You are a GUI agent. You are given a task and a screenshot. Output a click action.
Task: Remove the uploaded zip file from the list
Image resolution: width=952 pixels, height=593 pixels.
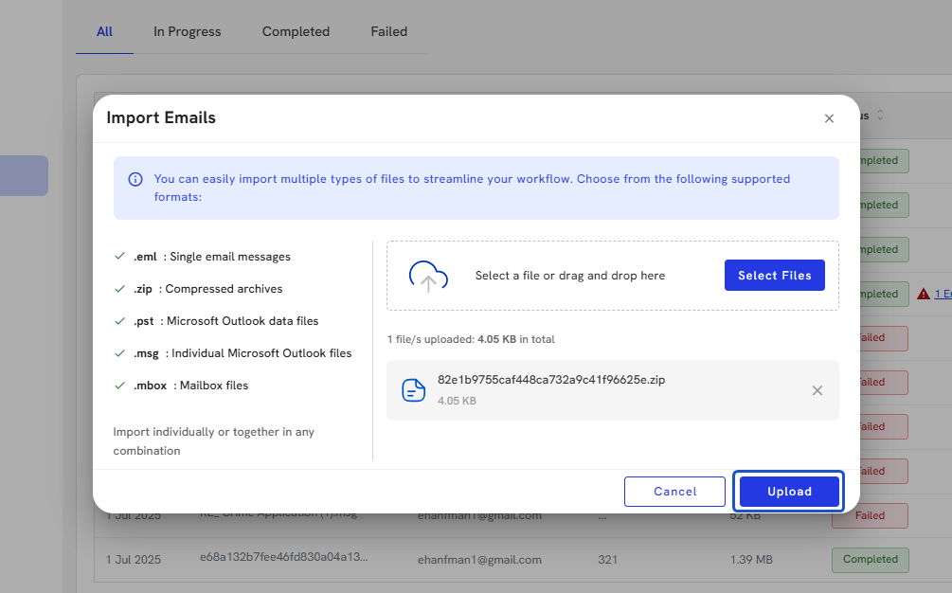click(x=817, y=390)
